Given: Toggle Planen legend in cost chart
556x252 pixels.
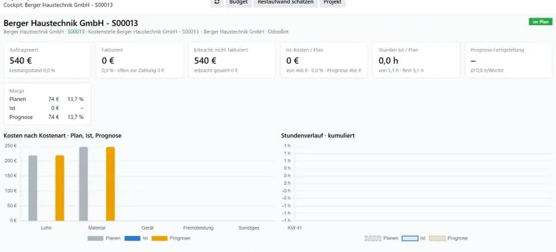Looking at the screenshot, I should click(104, 238).
